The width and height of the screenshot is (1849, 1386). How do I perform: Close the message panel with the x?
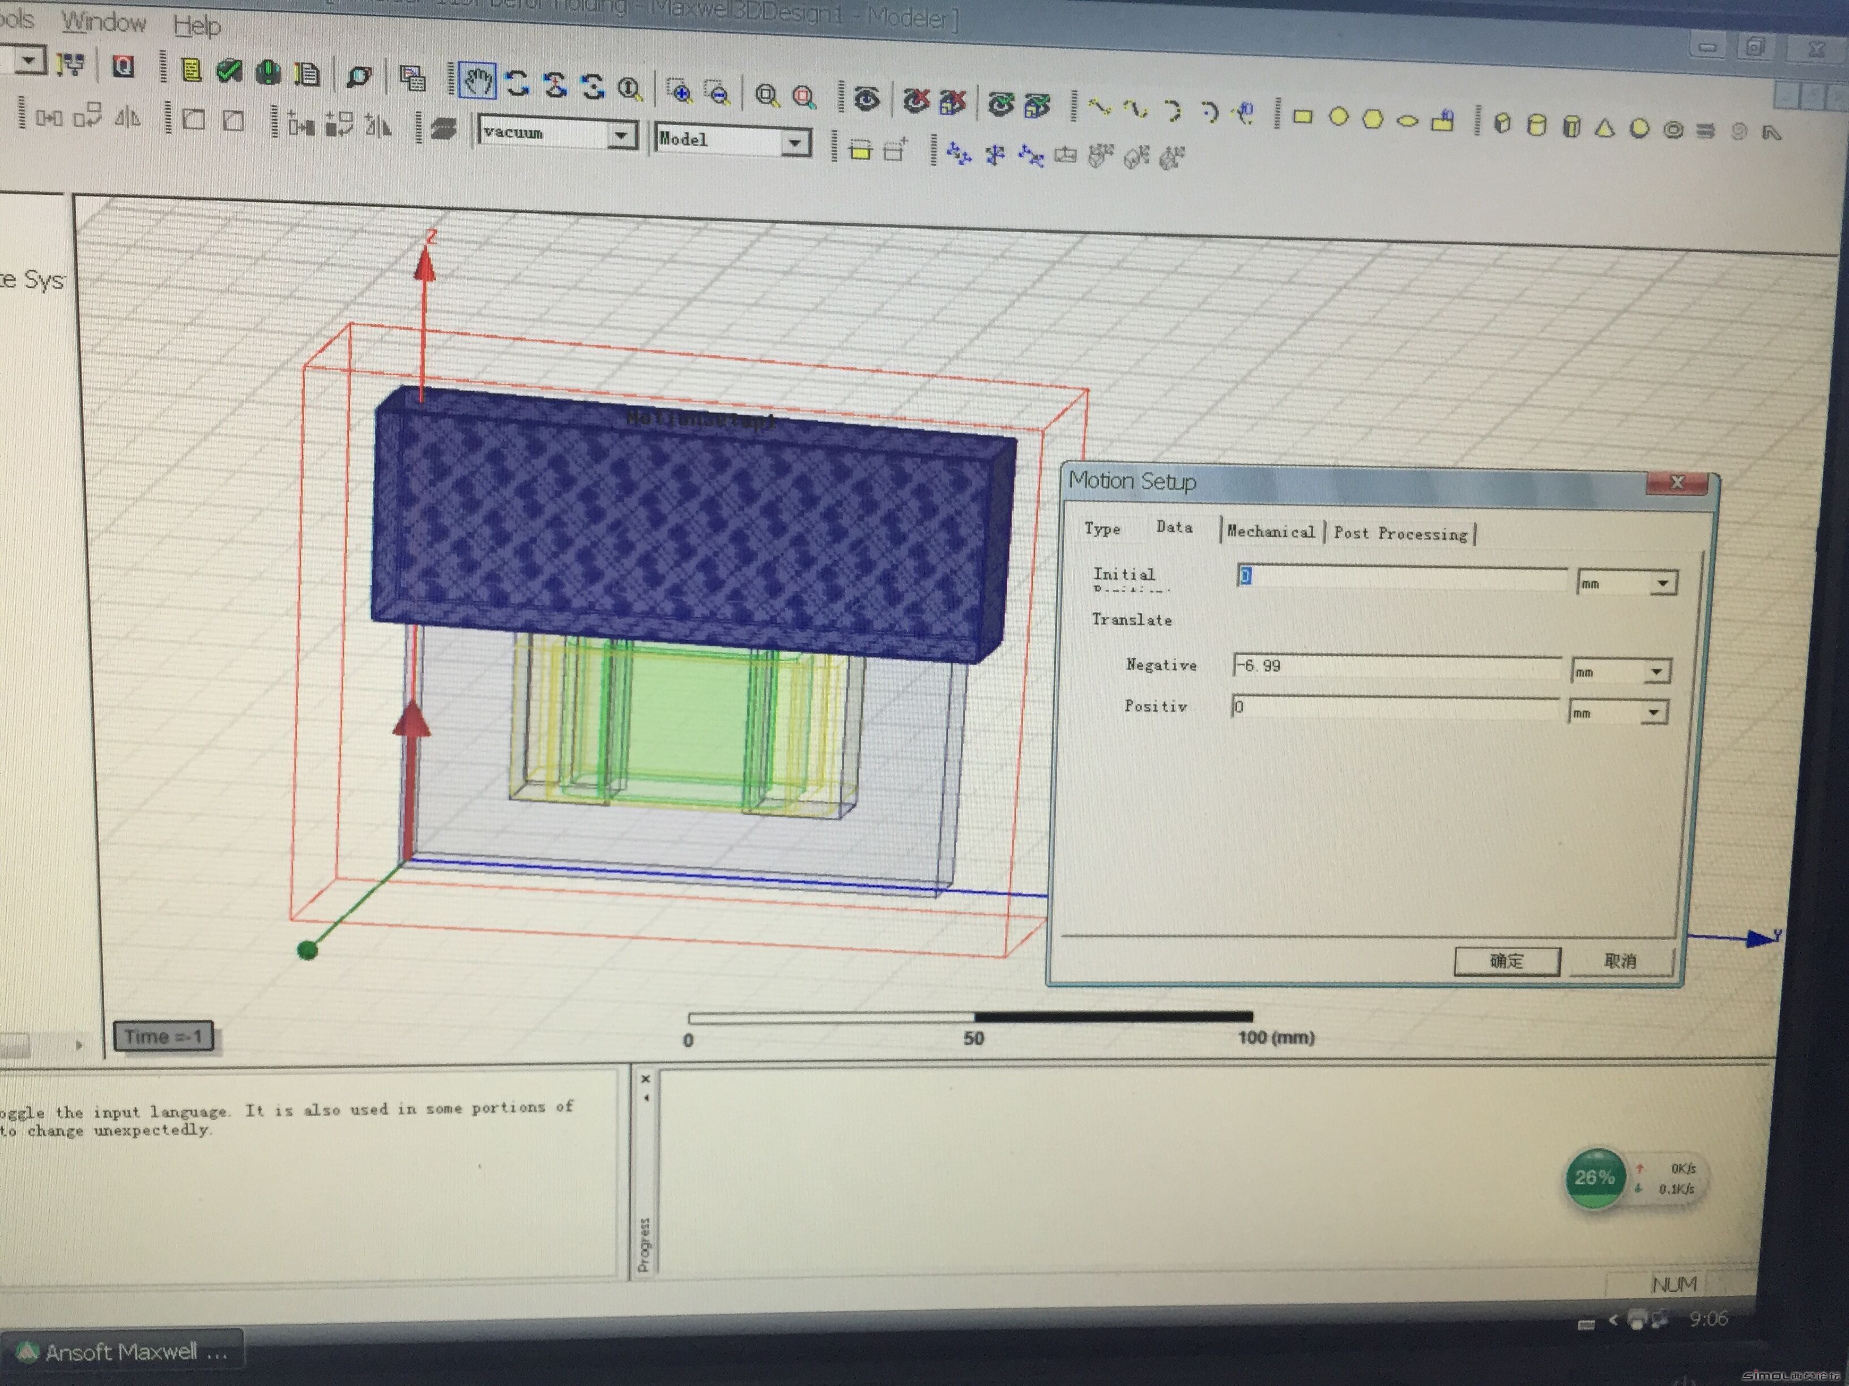click(x=645, y=1079)
